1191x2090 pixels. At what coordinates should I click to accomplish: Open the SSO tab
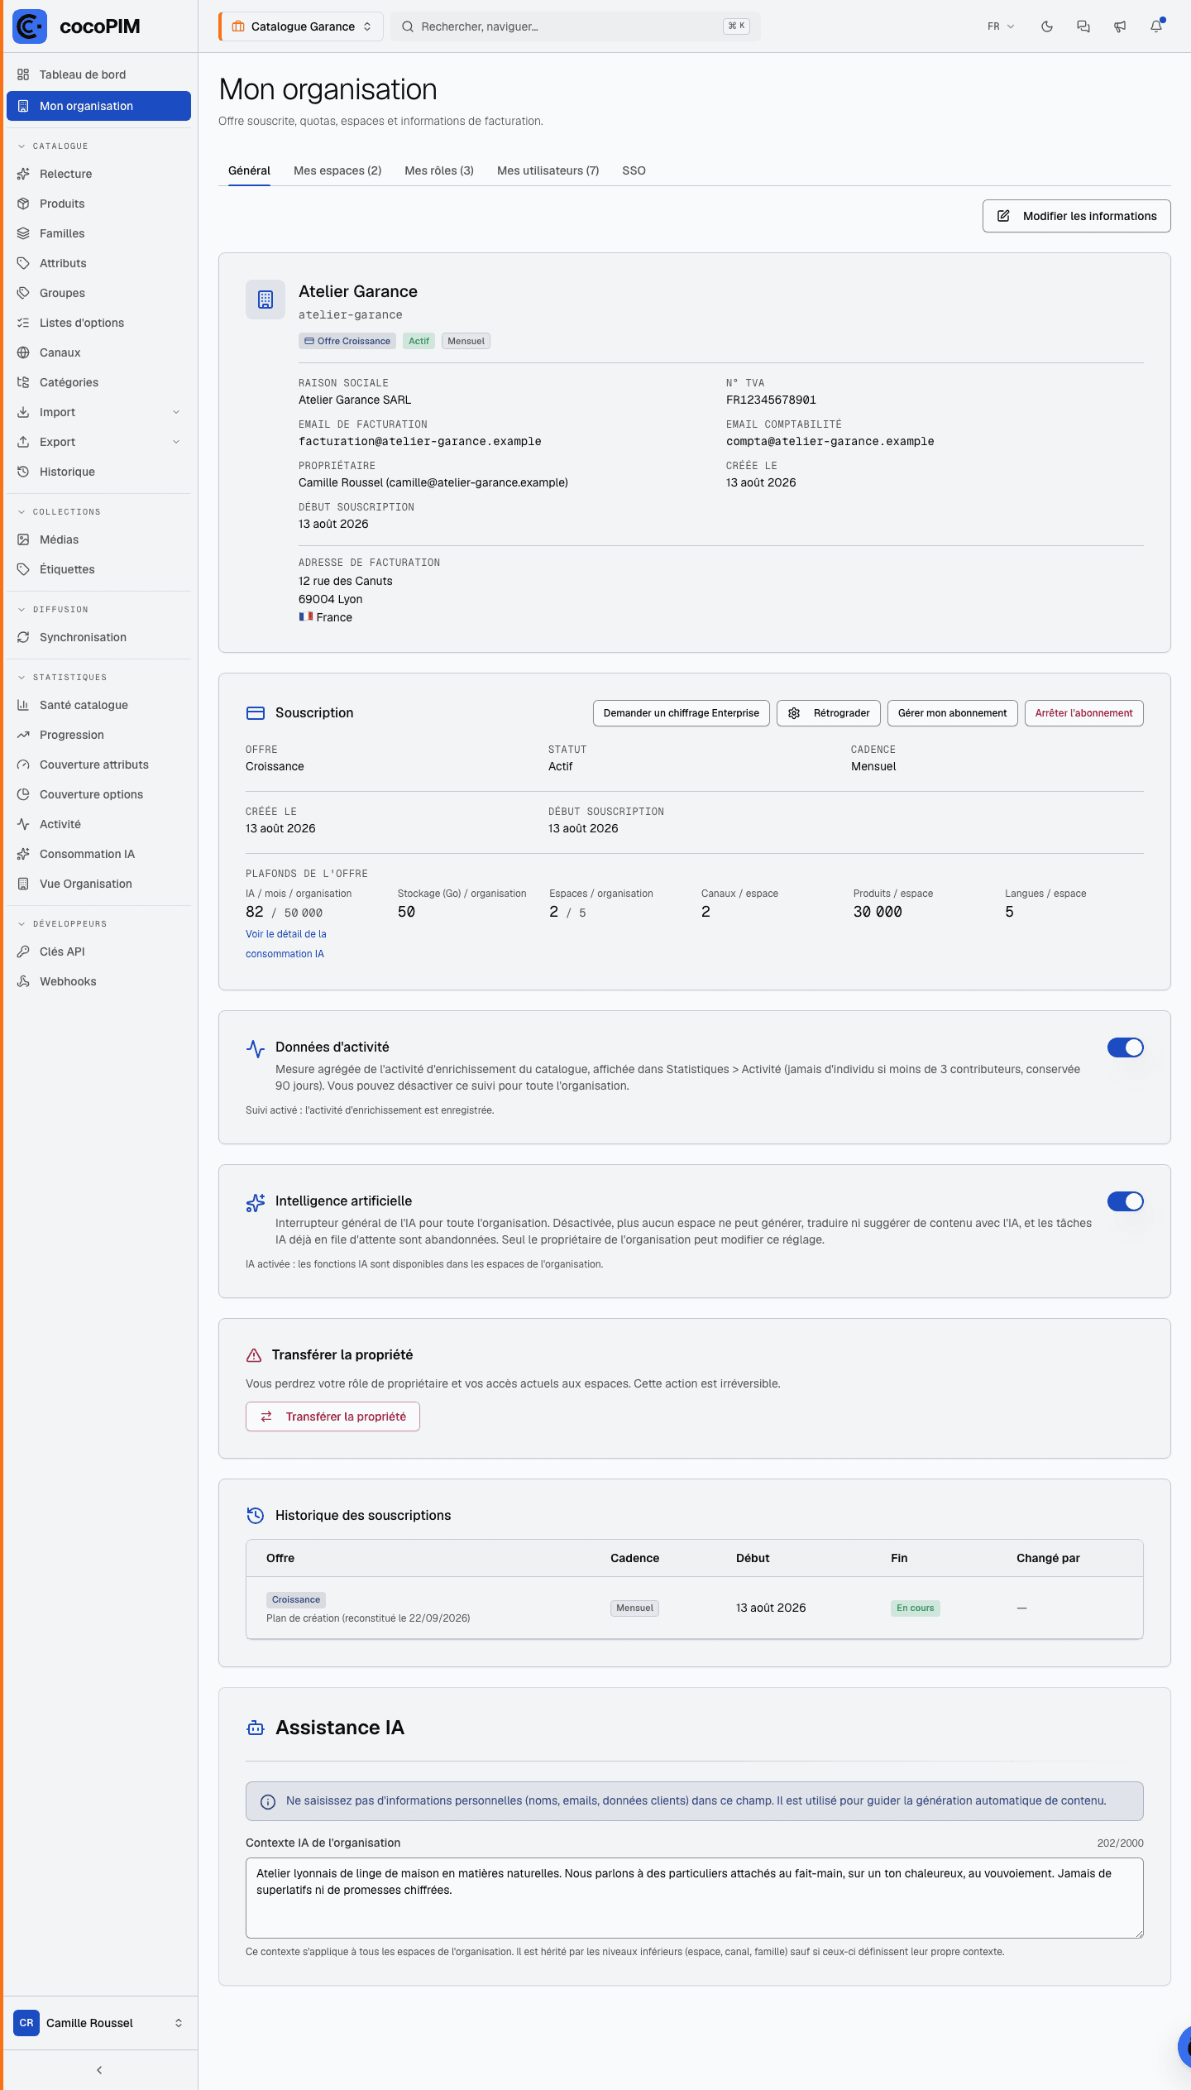click(x=634, y=170)
